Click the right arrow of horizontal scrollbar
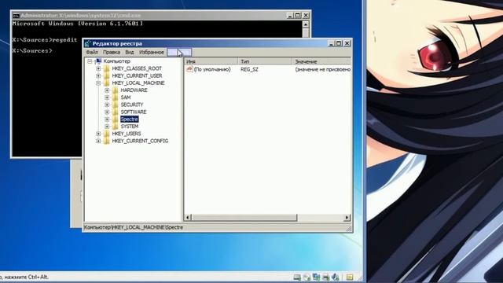This screenshot has width=503, height=283. tap(347, 218)
